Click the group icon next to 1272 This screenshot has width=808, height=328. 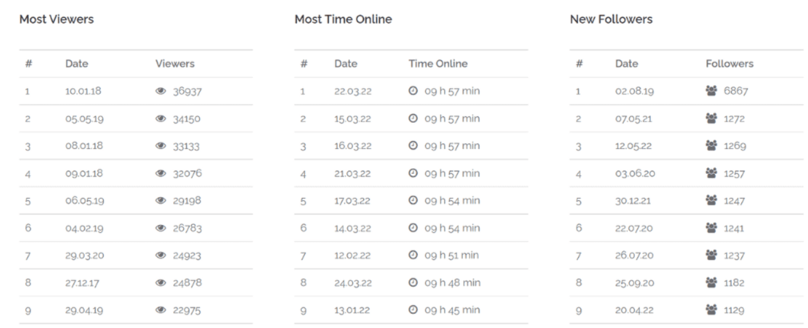711,119
